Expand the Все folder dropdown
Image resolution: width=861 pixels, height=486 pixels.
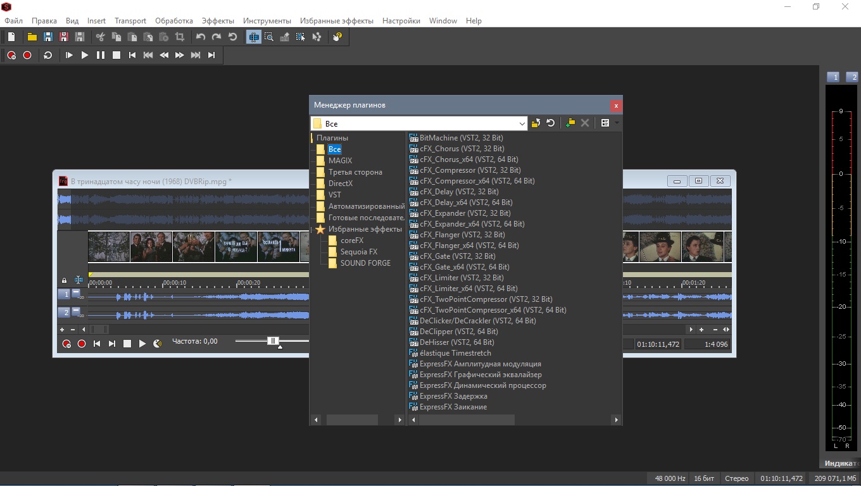(x=522, y=124)
